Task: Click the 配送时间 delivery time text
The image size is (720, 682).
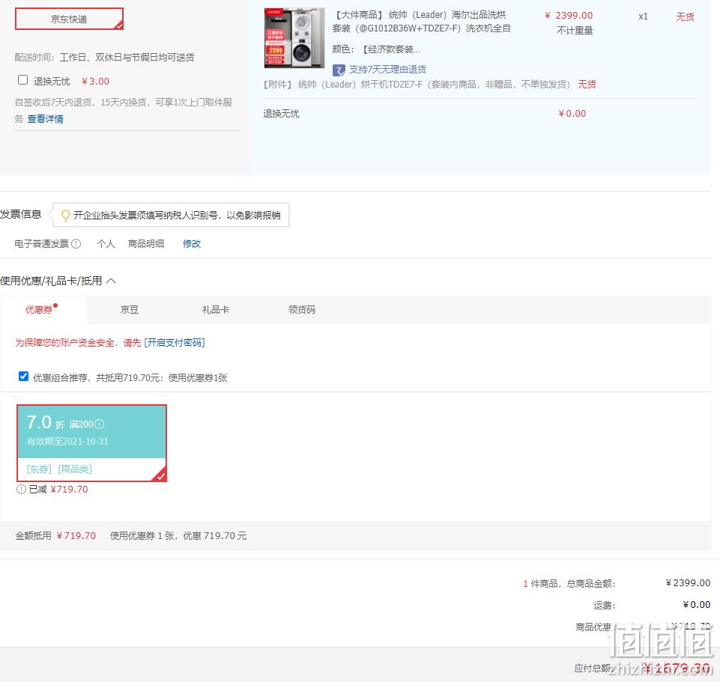Action: tap(104, 58)
